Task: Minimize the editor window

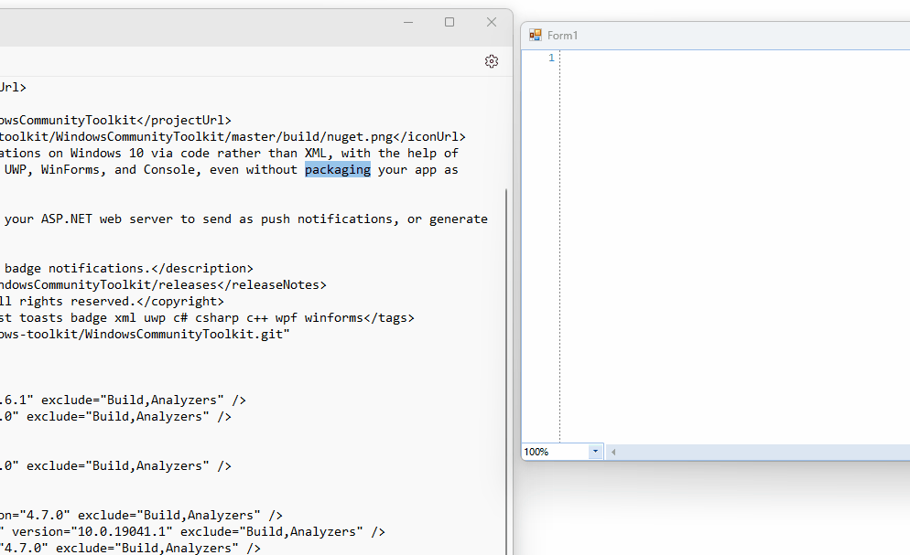Action: click(x=407, y=22)
